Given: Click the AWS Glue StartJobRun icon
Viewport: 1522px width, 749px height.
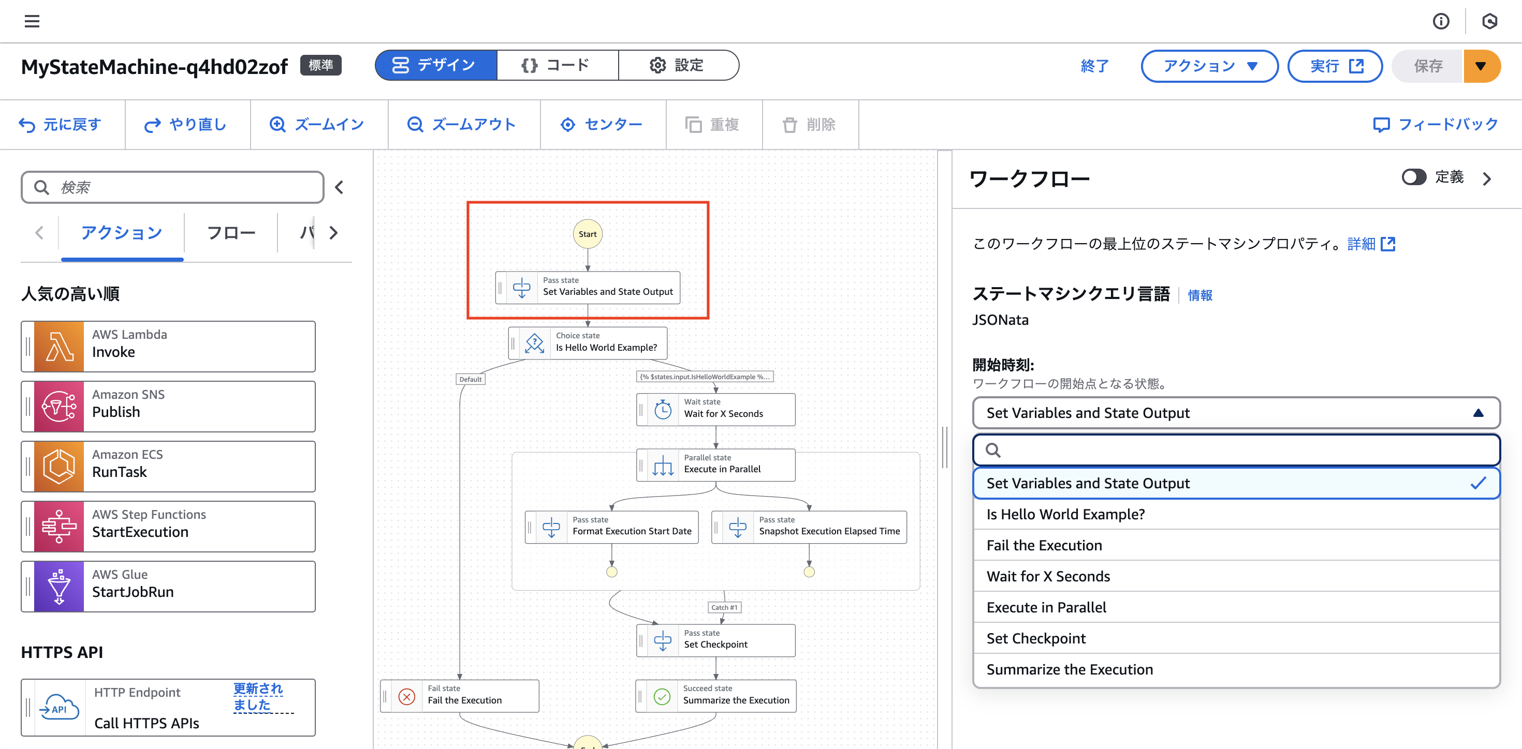Looking at the screenshot, I should [x=58, y=586].
